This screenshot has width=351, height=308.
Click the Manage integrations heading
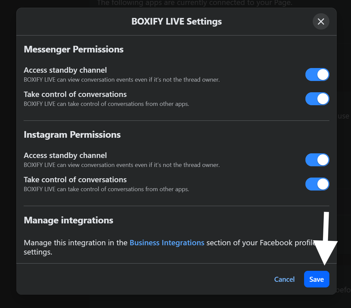[69, 220]
